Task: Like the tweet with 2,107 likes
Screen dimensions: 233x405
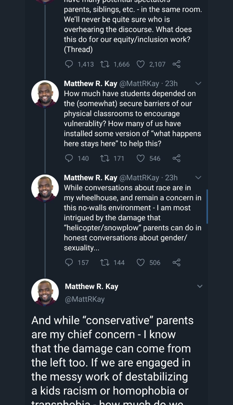Action: pyautogui.click(x=140, y=64)
